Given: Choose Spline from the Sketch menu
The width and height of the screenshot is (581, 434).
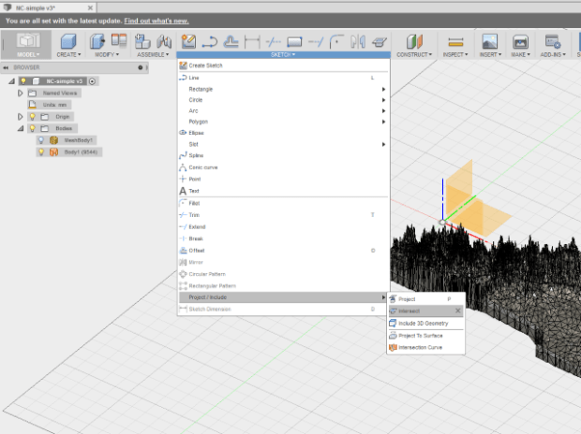Looking at the screenshot, I should pyautogui.click(x=283, y=155).
